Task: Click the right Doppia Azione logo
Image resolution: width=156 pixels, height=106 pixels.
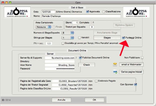Action: click(136, 12)
